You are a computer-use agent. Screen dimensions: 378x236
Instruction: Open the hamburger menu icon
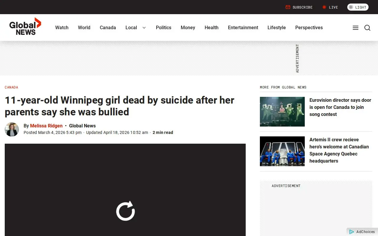click(x=356, y=28)
